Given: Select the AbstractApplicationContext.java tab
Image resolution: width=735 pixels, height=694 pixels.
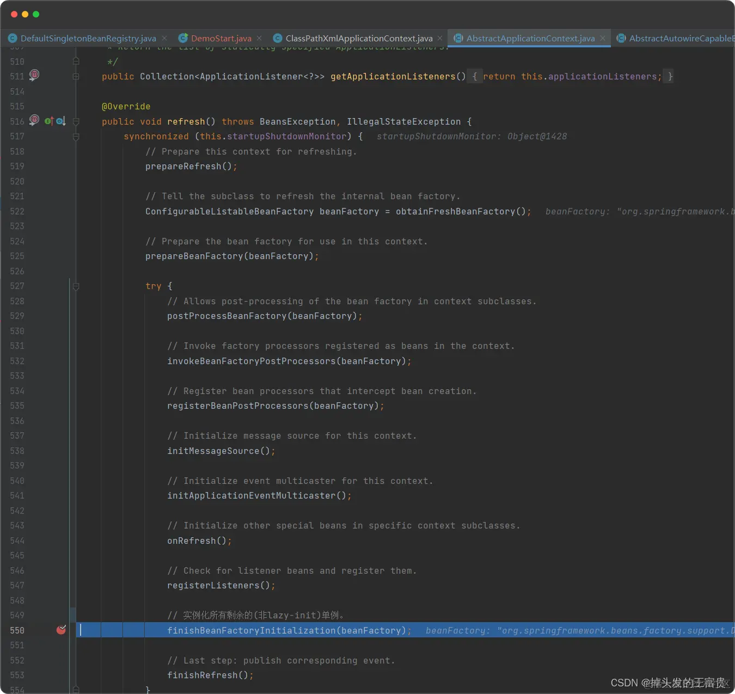Looking at the screenshot, I should click(x=530, y=38).
